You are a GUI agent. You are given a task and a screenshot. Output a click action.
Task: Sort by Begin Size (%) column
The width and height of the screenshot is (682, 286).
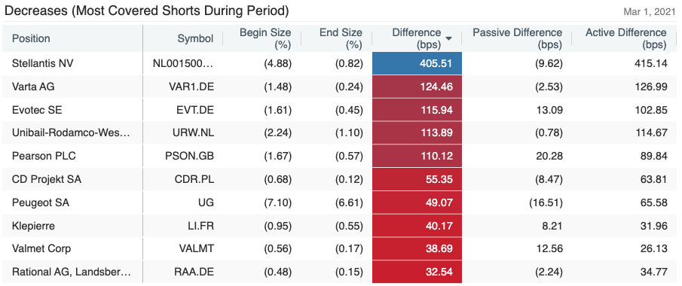(265, 38)
